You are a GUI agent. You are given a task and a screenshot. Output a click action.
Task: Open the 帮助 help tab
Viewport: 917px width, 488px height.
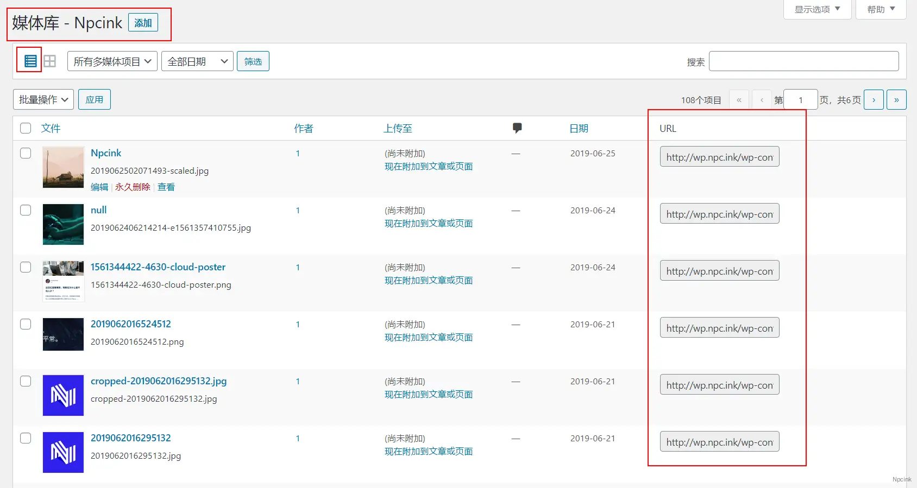(x=881, y=9)
